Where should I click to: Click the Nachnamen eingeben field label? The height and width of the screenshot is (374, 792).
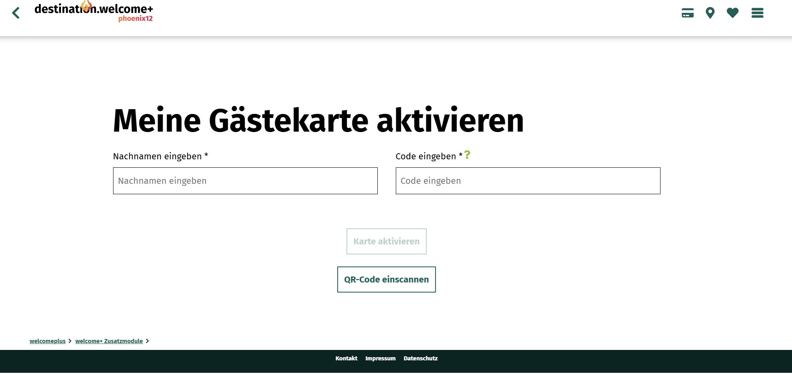[161, 156]
